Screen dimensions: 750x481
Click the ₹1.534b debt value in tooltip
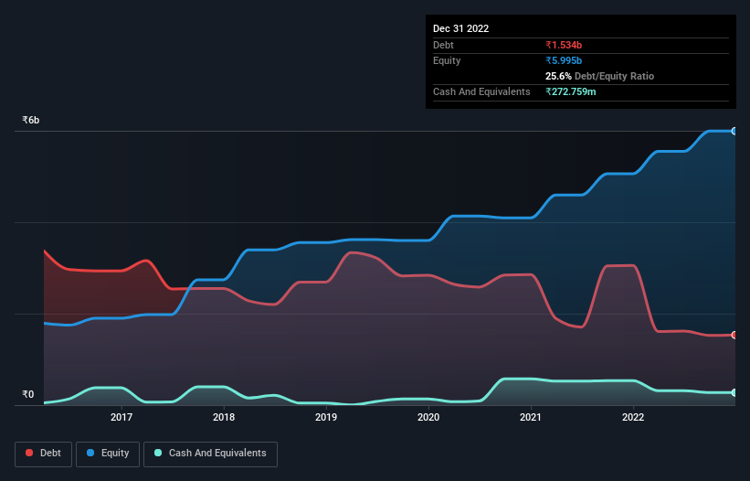[x=564, y=45]
